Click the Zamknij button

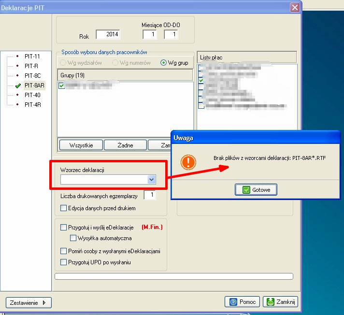280,302
